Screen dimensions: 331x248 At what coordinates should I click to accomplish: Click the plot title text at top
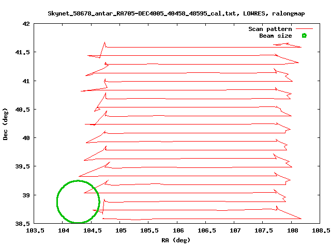[x=176, y=14]
